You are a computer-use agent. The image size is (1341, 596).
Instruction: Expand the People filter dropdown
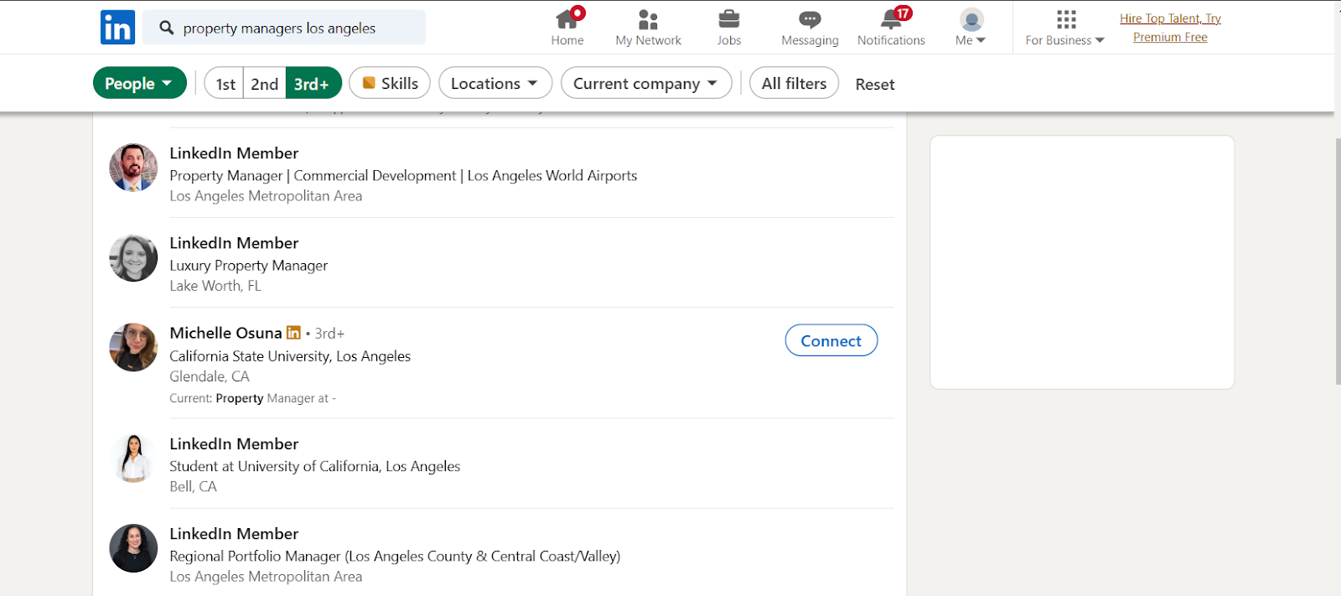tap(139, 83)
